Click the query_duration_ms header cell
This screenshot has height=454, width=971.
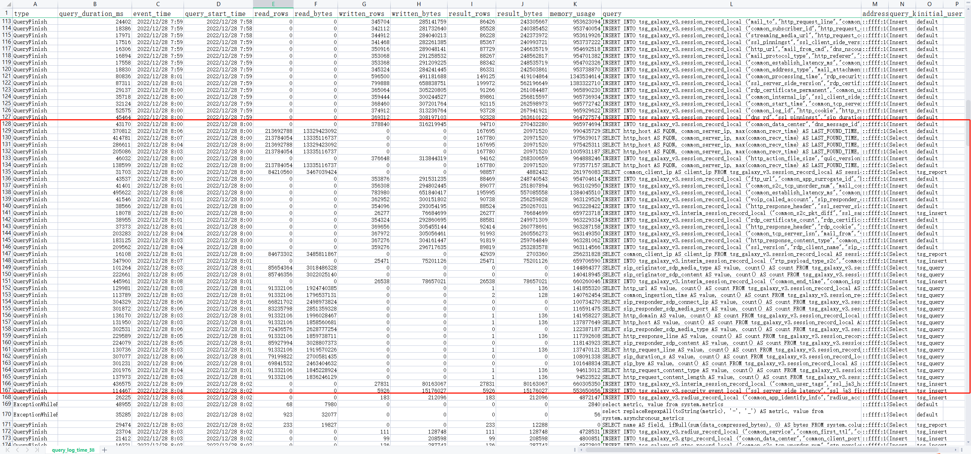point(94,14)
